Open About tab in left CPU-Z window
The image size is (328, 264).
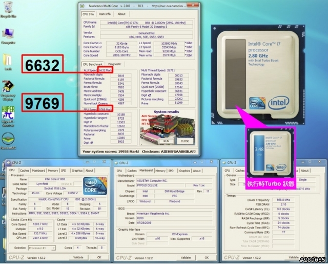tap(89, 171)
